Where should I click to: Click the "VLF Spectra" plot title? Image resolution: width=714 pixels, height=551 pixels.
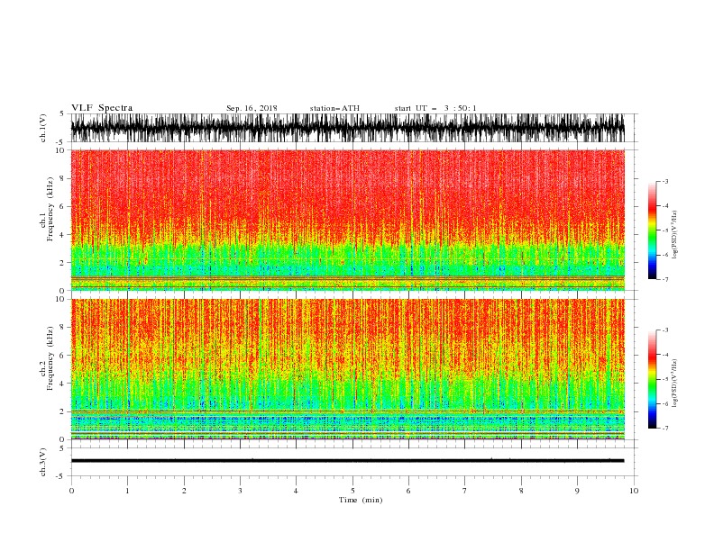[x=102, y=108]
